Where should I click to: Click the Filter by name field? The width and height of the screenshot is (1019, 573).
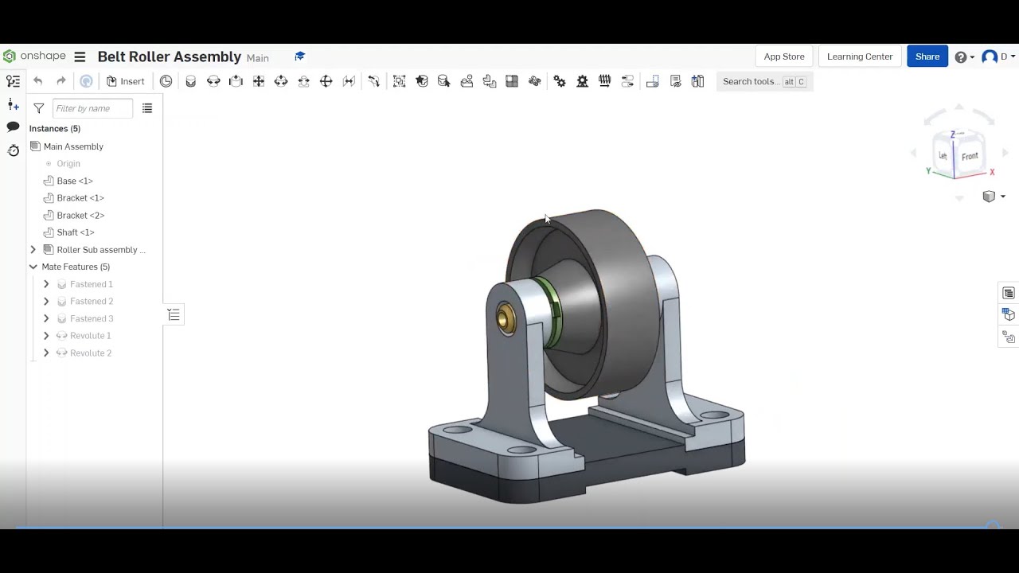pos(92,108)
